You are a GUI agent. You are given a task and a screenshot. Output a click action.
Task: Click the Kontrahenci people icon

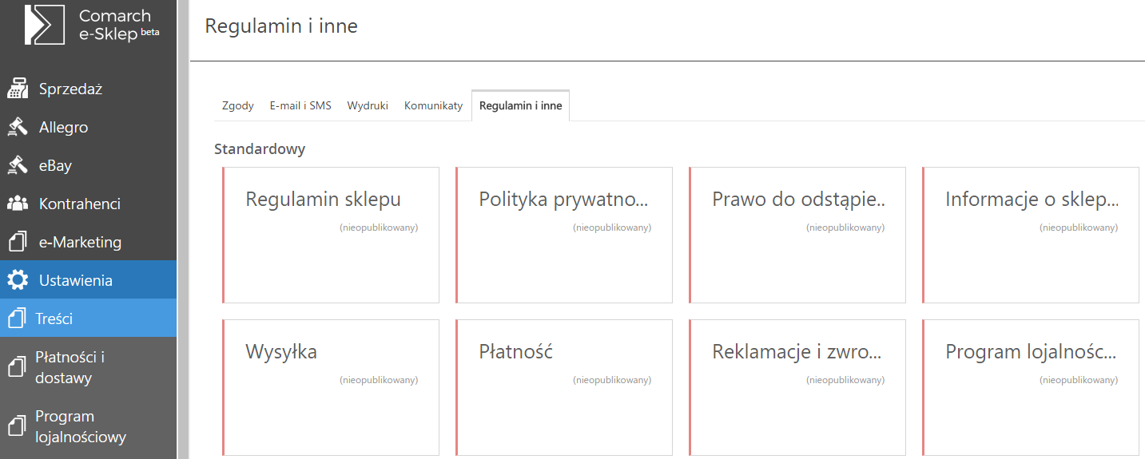click(18, 204)
